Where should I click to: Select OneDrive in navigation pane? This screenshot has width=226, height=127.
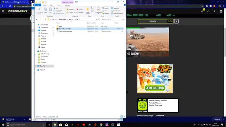[x=43, y=51]
